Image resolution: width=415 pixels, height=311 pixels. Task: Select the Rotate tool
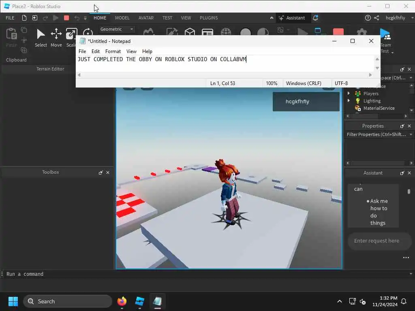(x=88, y=32)
